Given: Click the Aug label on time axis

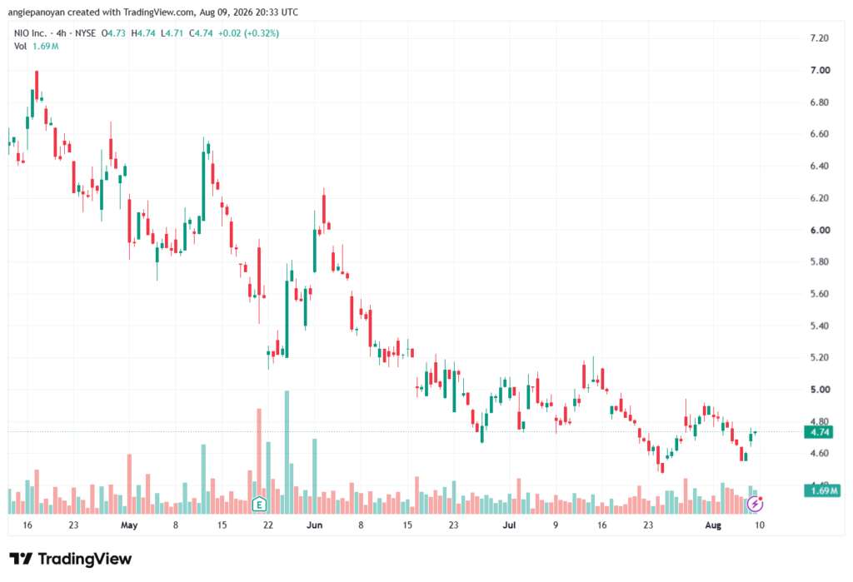Looking at the screenshot, I should (713, 525).
